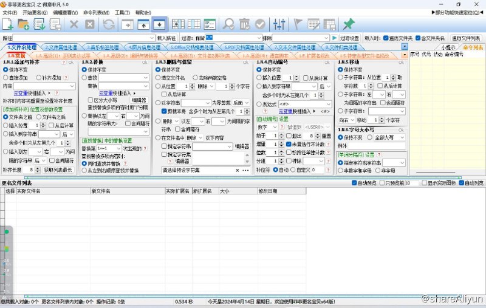The image size is (486, 308).
Task: Select the 文件名之后 radio option
Action: tap(39, 117)
